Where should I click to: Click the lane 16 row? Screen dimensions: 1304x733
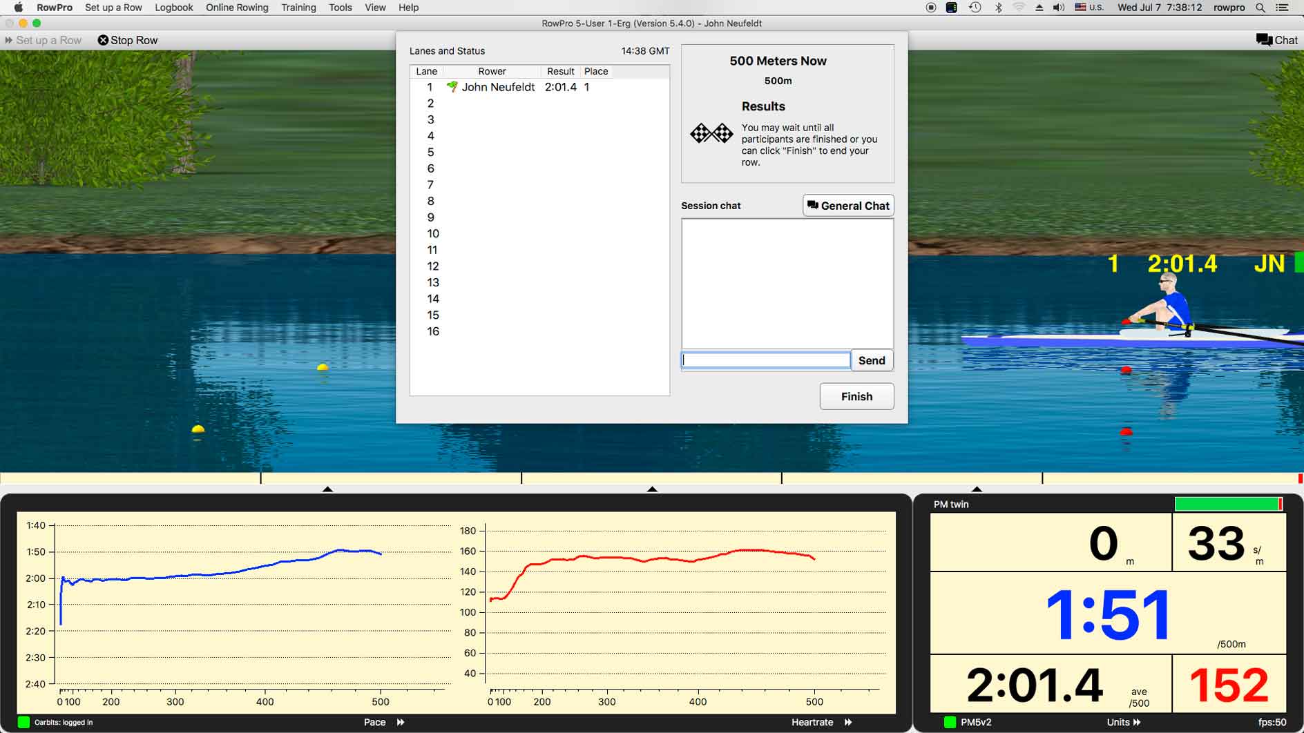pos(539,331)
